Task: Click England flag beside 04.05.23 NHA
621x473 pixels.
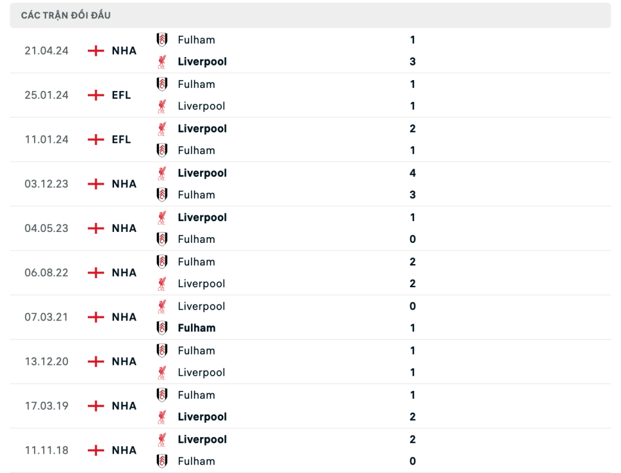Action: 96,228
